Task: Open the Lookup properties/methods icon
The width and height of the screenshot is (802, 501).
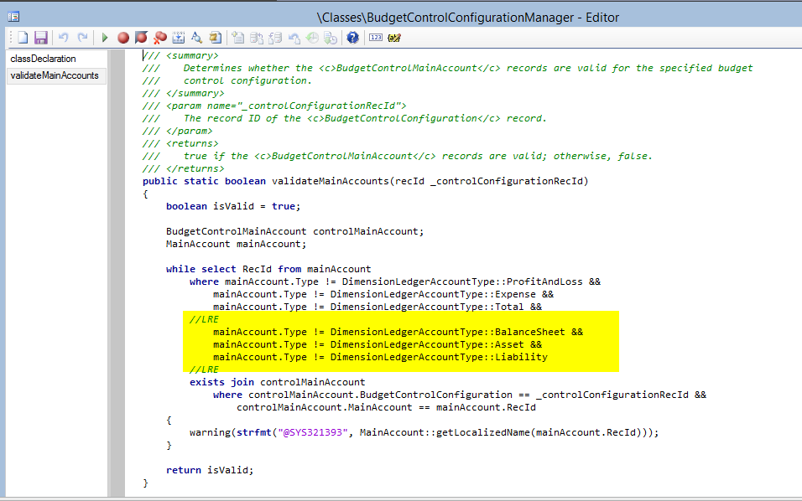Action: pos(196,38)
